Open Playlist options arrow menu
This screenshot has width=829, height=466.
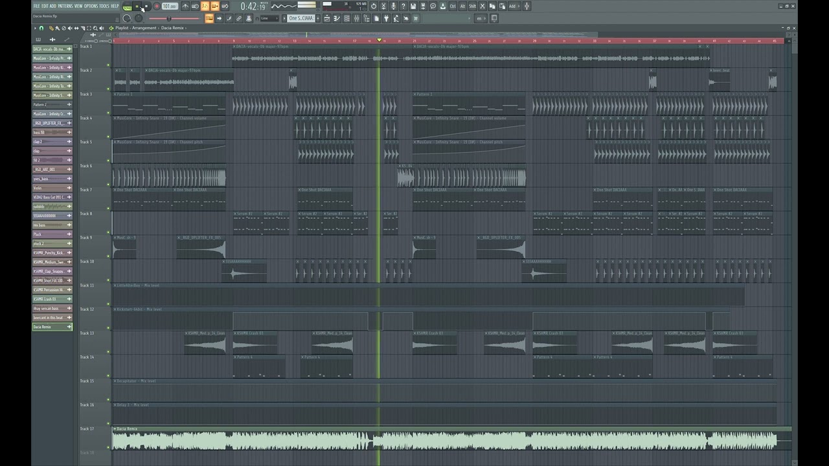[x=35, y=28]
